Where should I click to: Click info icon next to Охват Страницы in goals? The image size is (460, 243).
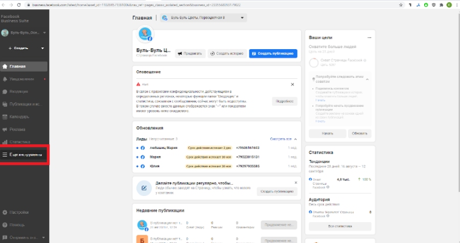(365, 60)
